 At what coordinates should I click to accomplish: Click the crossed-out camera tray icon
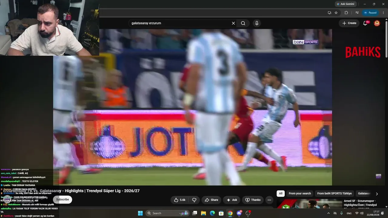335,213
